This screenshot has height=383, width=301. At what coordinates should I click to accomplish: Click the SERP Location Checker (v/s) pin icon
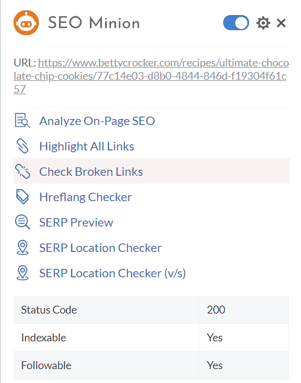coord(22,273)
